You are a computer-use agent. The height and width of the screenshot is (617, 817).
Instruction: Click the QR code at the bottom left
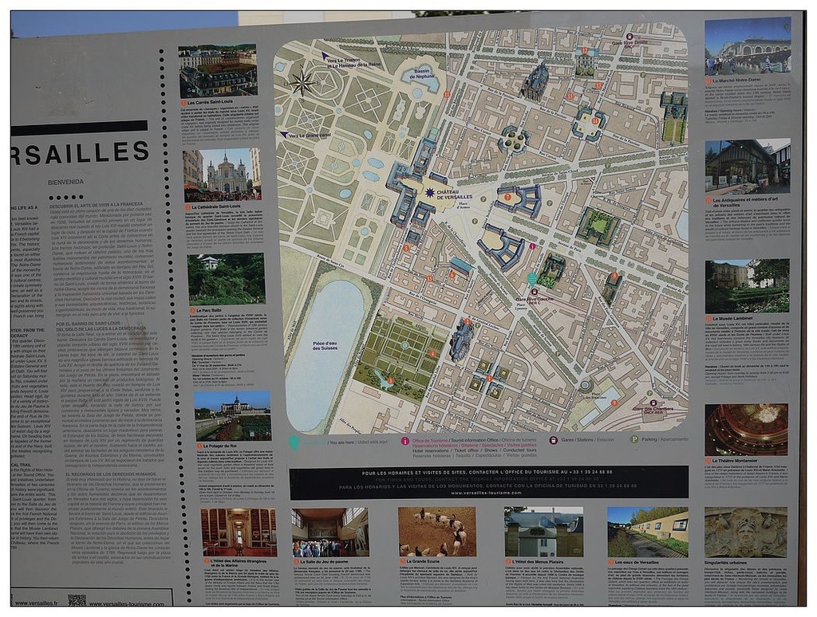point(77,599)
